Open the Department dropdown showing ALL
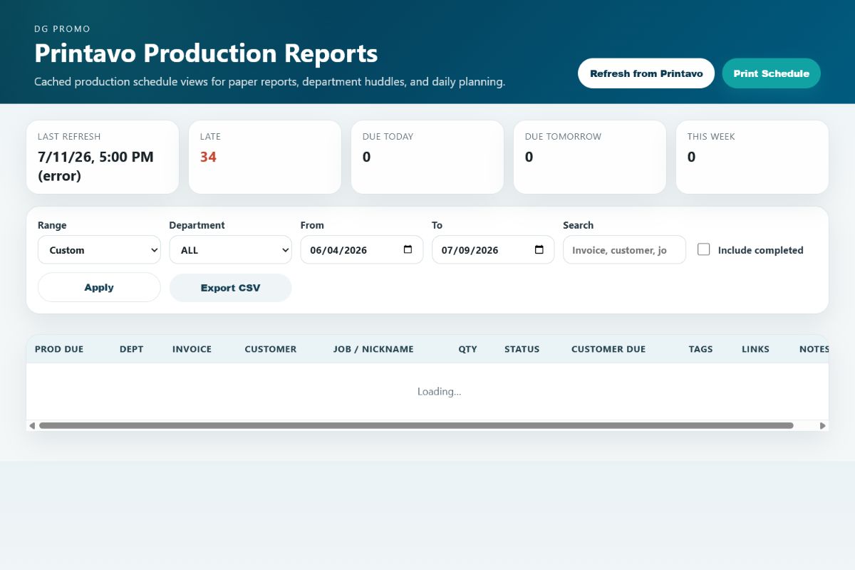Image resolution: width=855 pixels, height=570 pixels. tap(231, 250)
